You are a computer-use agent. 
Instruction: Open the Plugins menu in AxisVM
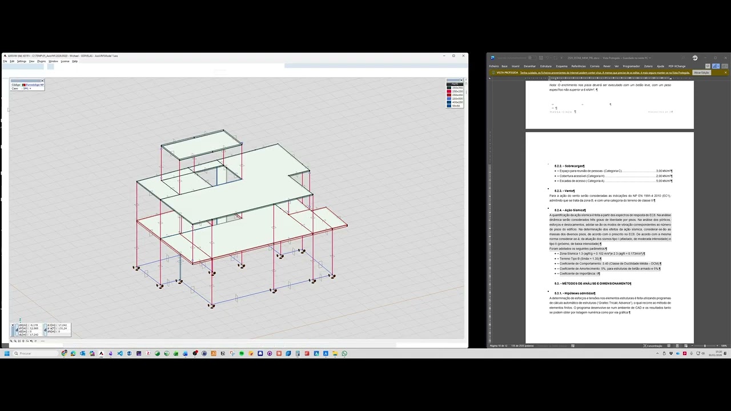[41, 61]
